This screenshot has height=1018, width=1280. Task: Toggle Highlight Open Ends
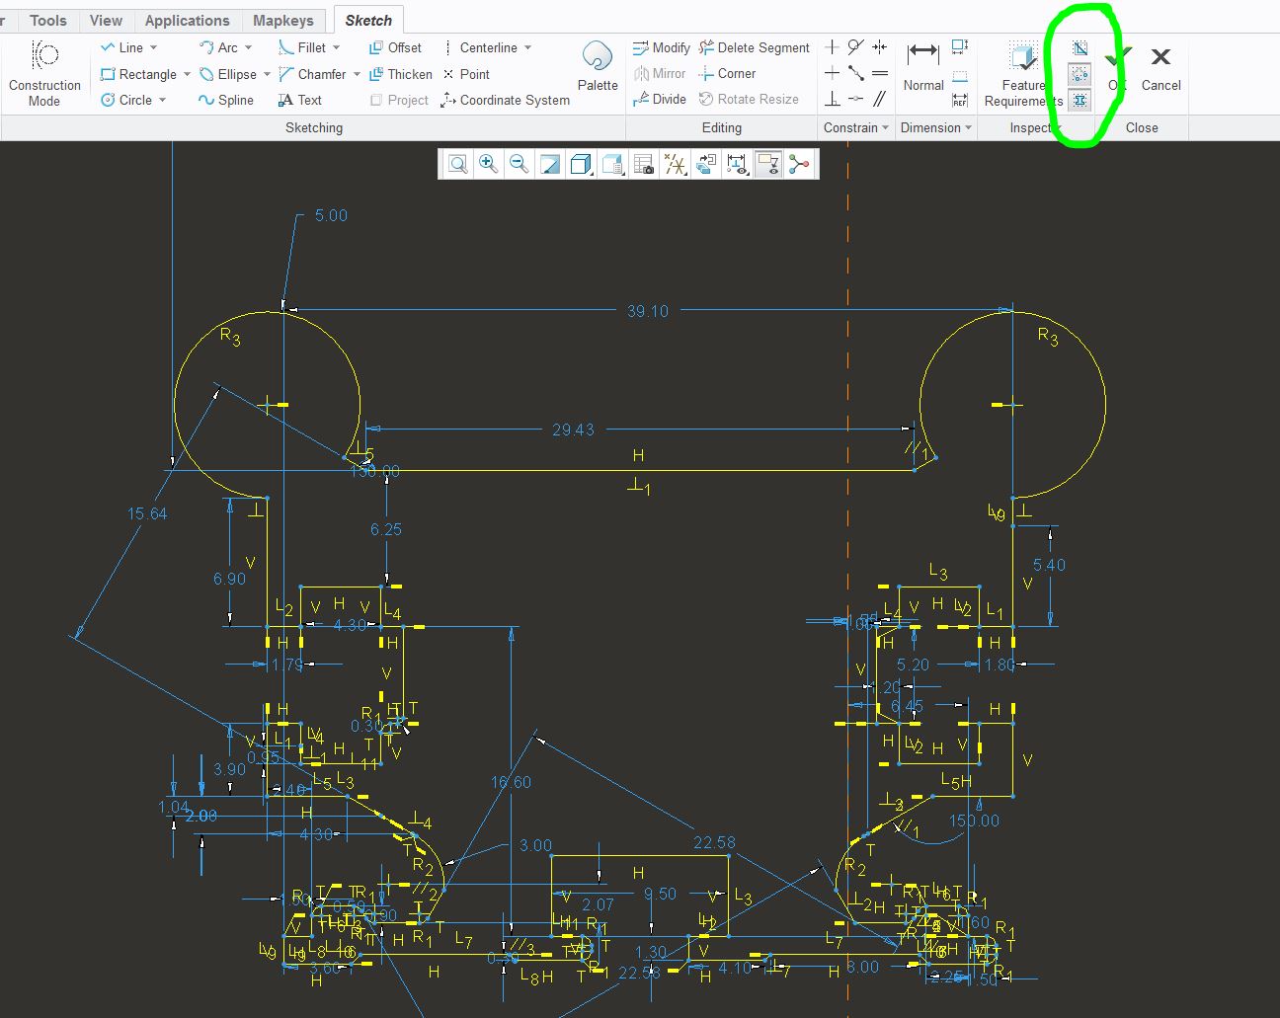tap(1080, 74)
